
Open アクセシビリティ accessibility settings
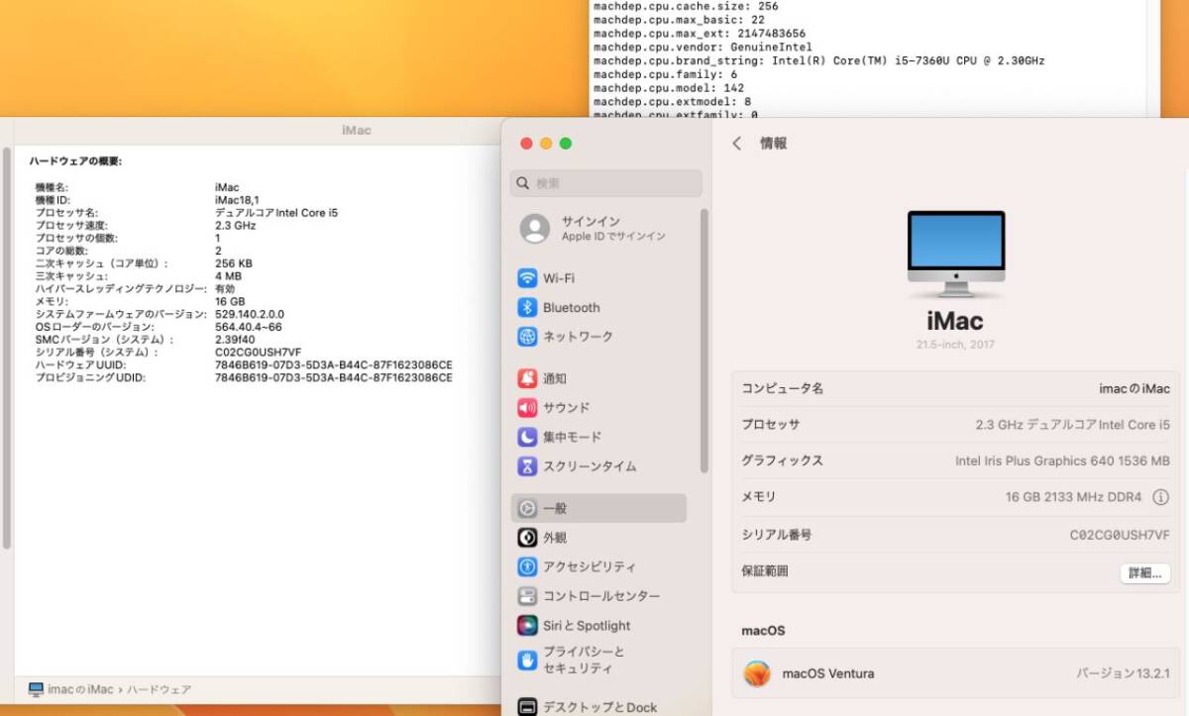598,566
